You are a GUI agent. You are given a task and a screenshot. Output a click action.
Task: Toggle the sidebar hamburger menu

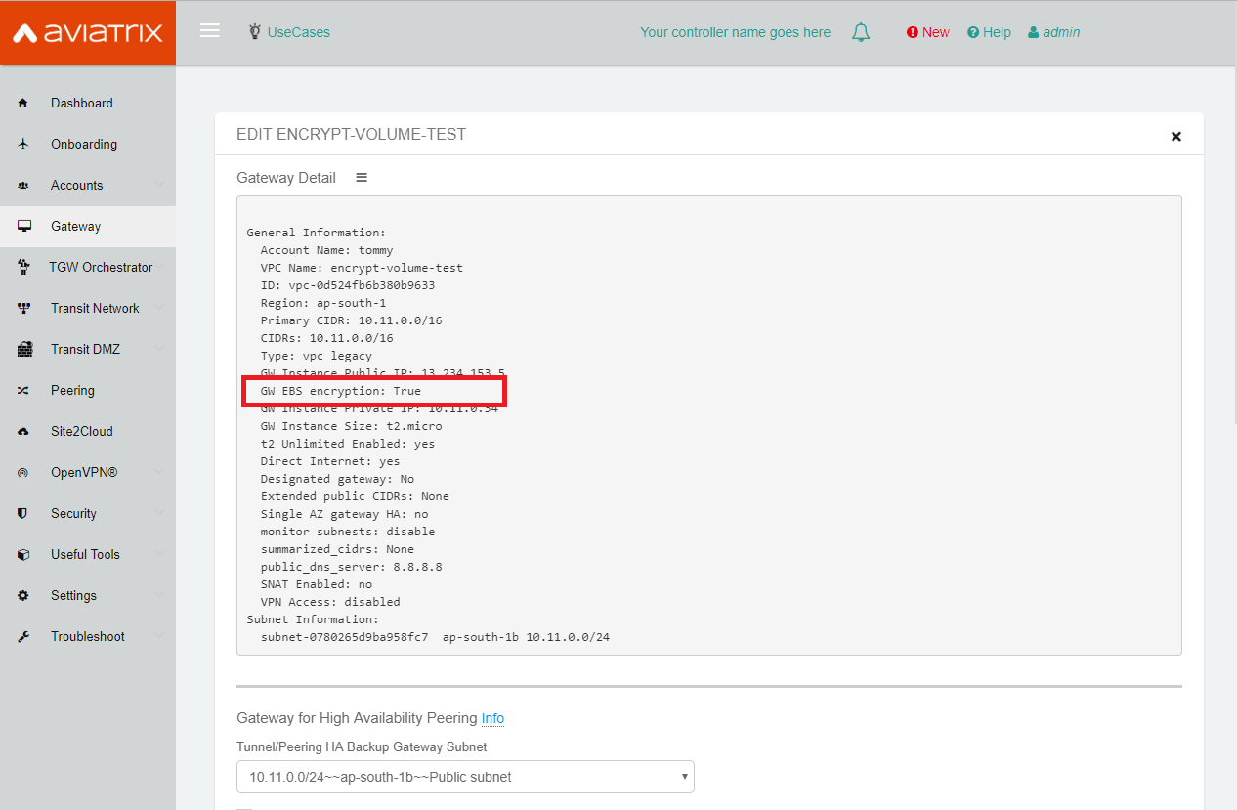point(209,29)
